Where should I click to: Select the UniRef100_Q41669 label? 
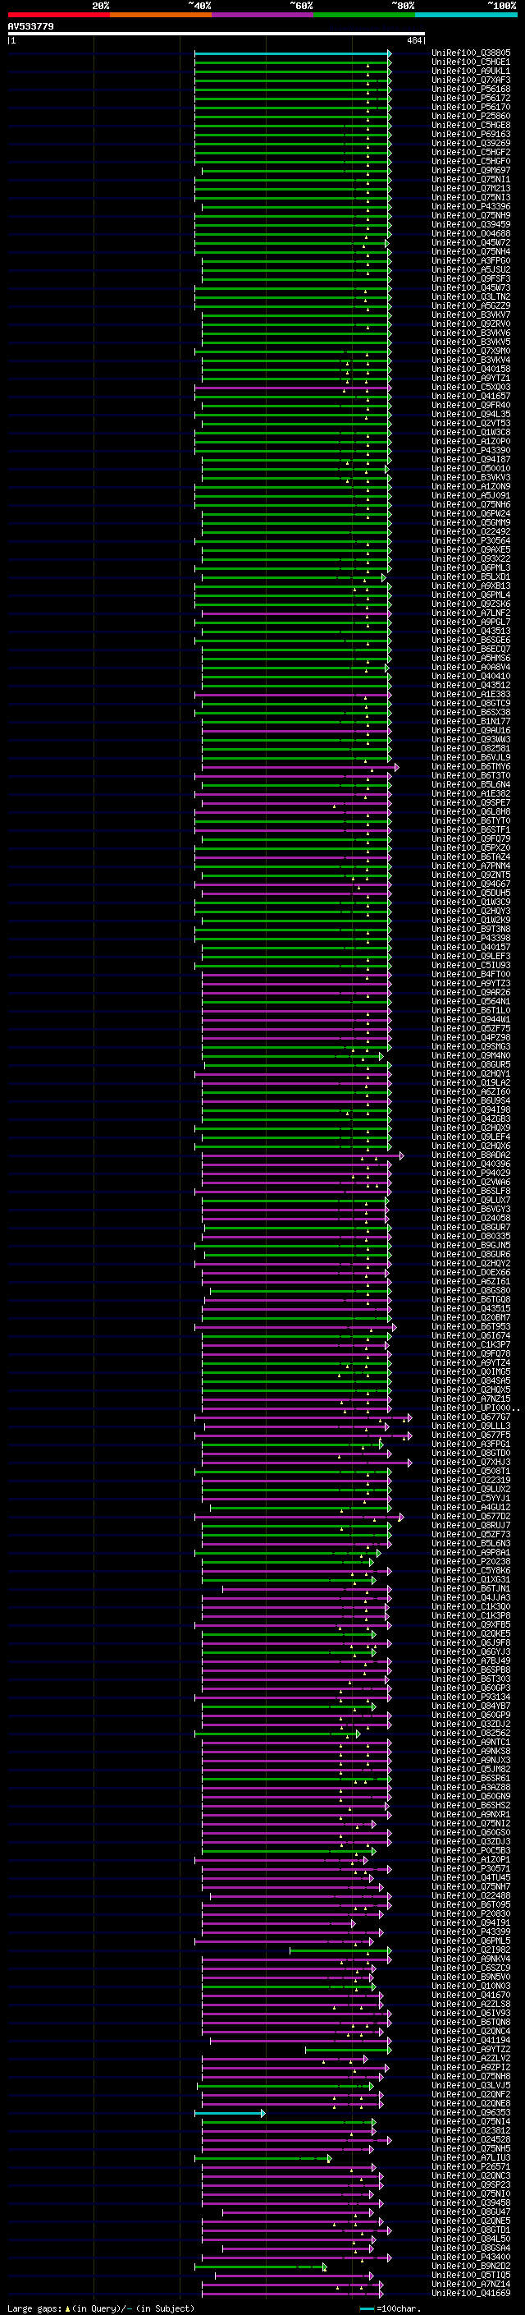(x=471, y=2294)
